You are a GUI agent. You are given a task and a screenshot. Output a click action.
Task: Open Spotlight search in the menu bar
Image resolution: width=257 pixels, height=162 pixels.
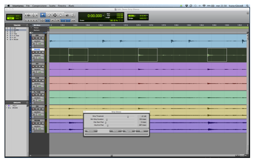tap(247, 6)
